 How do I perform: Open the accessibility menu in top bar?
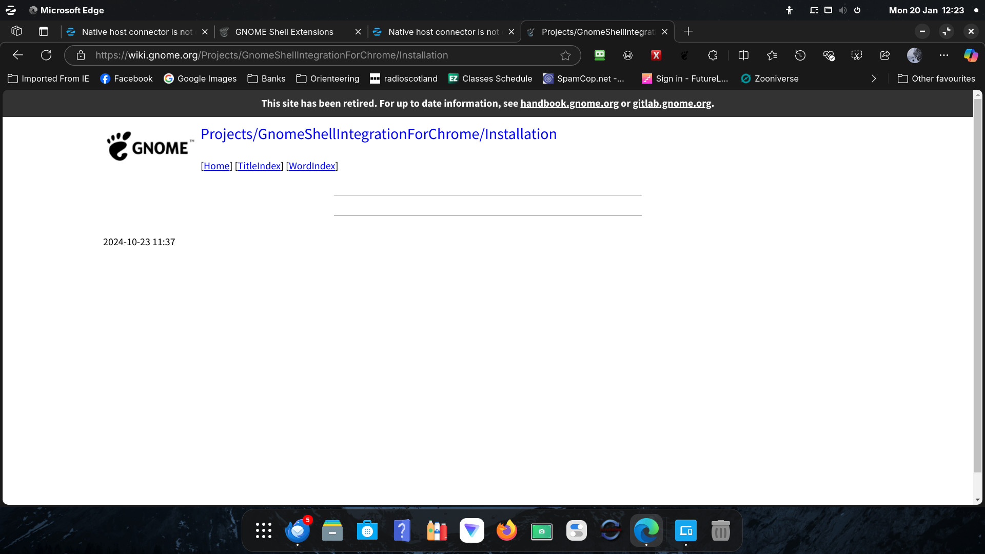point(789,10)
